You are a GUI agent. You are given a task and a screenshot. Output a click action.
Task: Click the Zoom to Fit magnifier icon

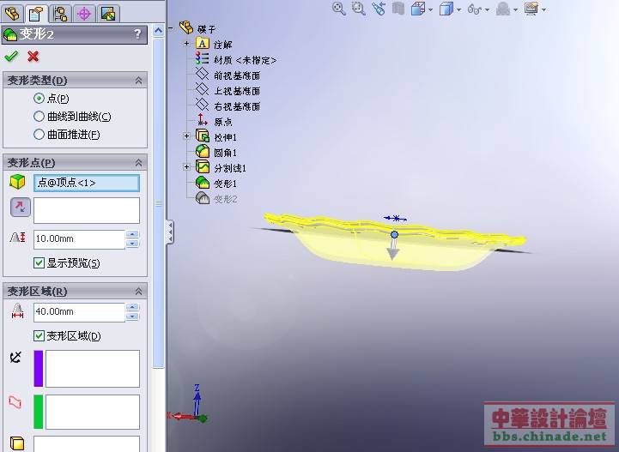(x=338, y=9)
